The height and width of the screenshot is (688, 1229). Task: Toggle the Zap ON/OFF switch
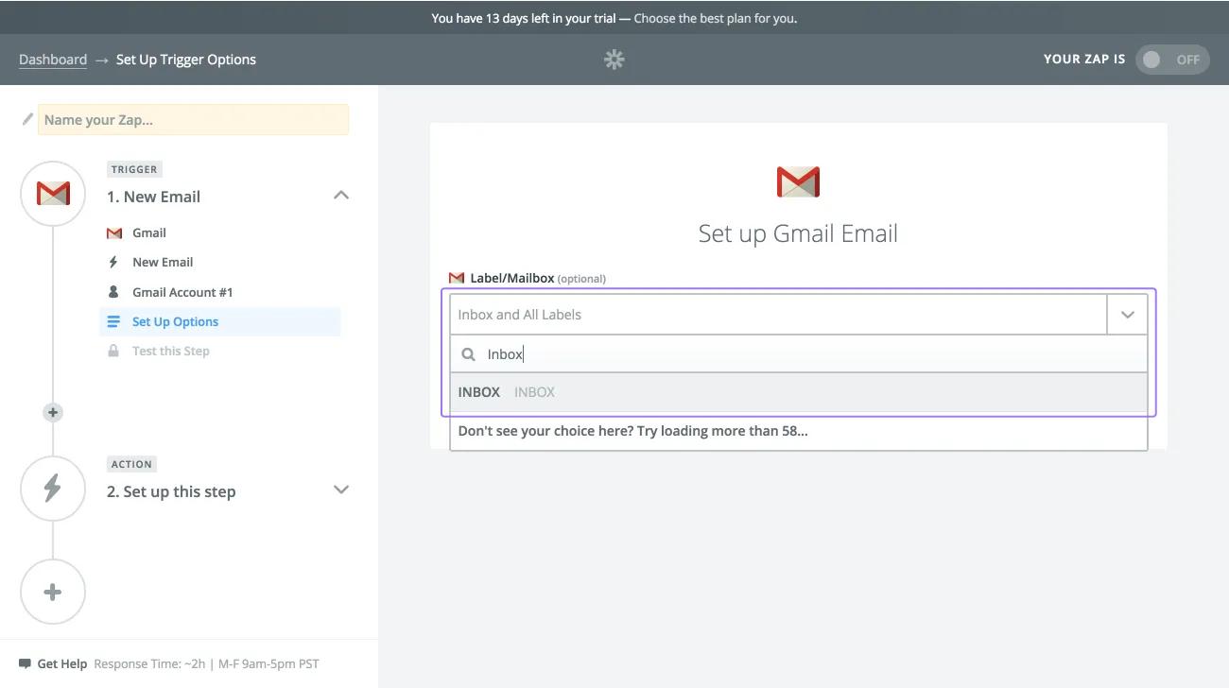[1171, 60]
